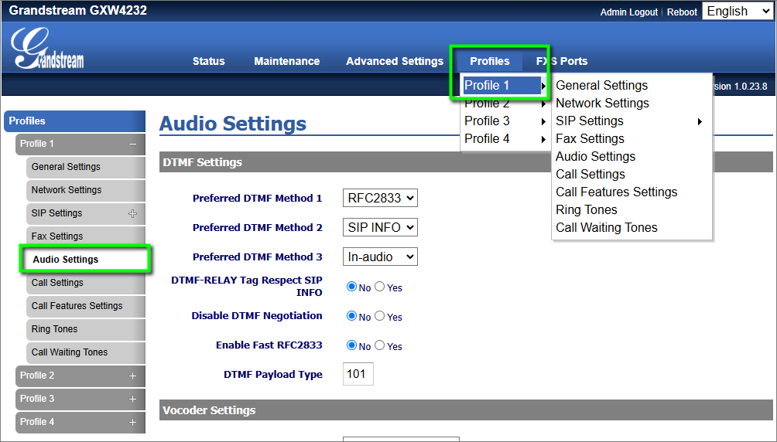Open Fax Settings in the sidebar
Viewport: 777px width, 442px height.
coord(86,236)
